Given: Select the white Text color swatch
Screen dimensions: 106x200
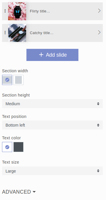Looking at the screenshot, I should [x=7, y=147].
